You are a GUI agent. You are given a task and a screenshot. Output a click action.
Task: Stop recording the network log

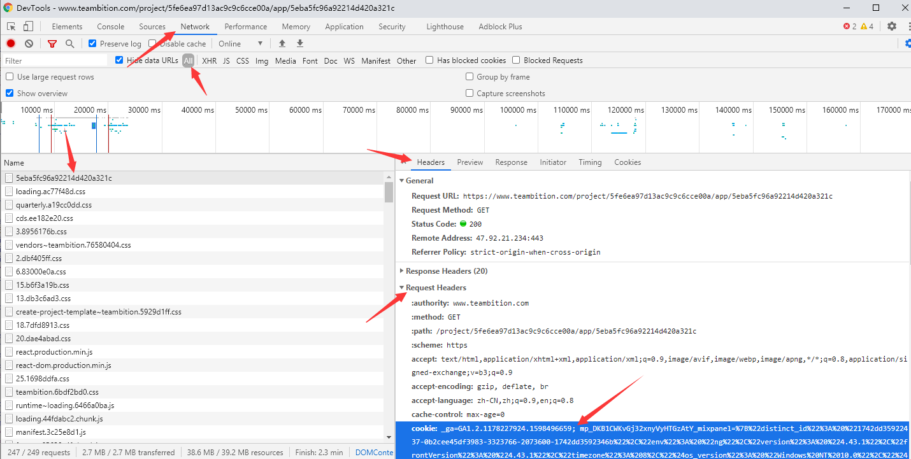[11, 44]
